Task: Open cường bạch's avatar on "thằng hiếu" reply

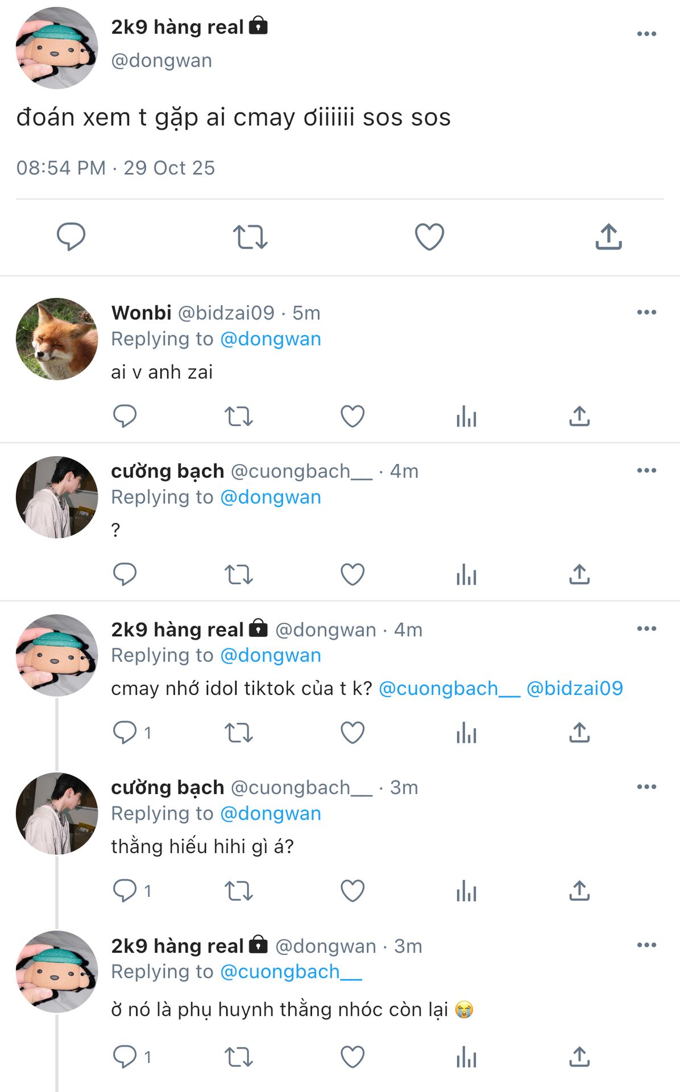Action: point(57,813)
